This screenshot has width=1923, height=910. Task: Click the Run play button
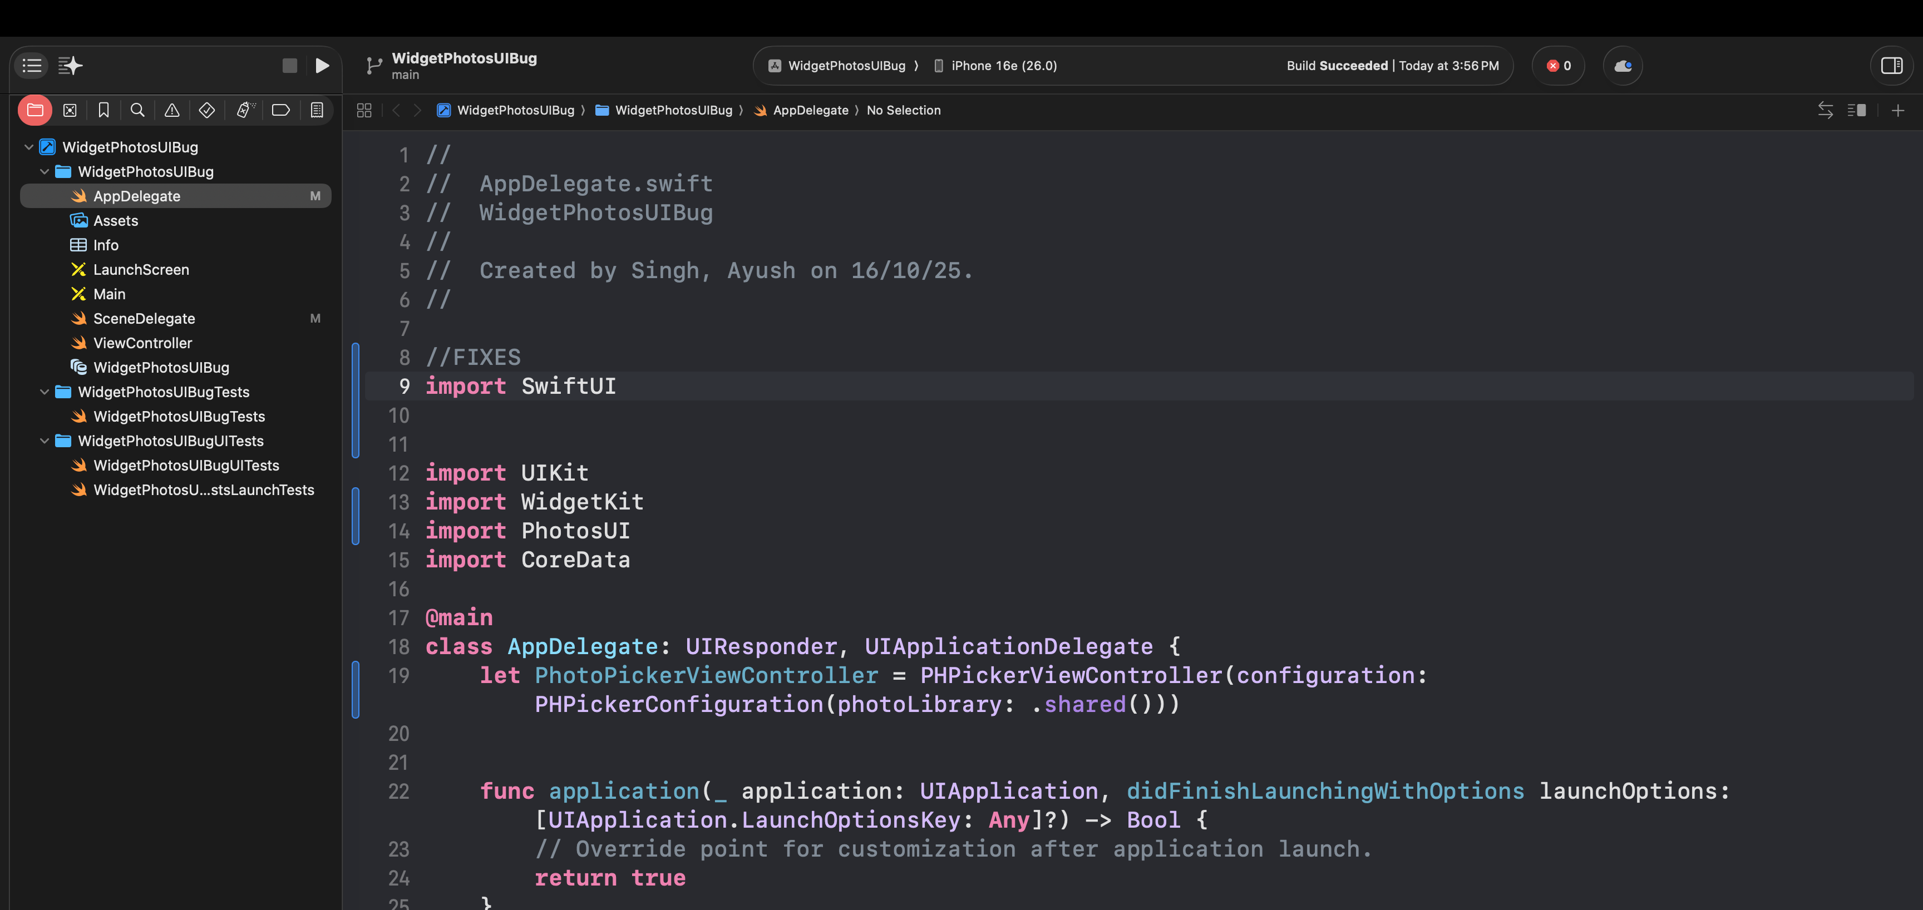(x=322, y=66)
